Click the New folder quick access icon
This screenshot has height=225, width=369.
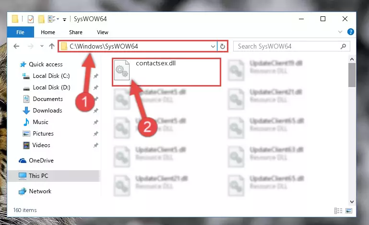click(x=41, y=19)
